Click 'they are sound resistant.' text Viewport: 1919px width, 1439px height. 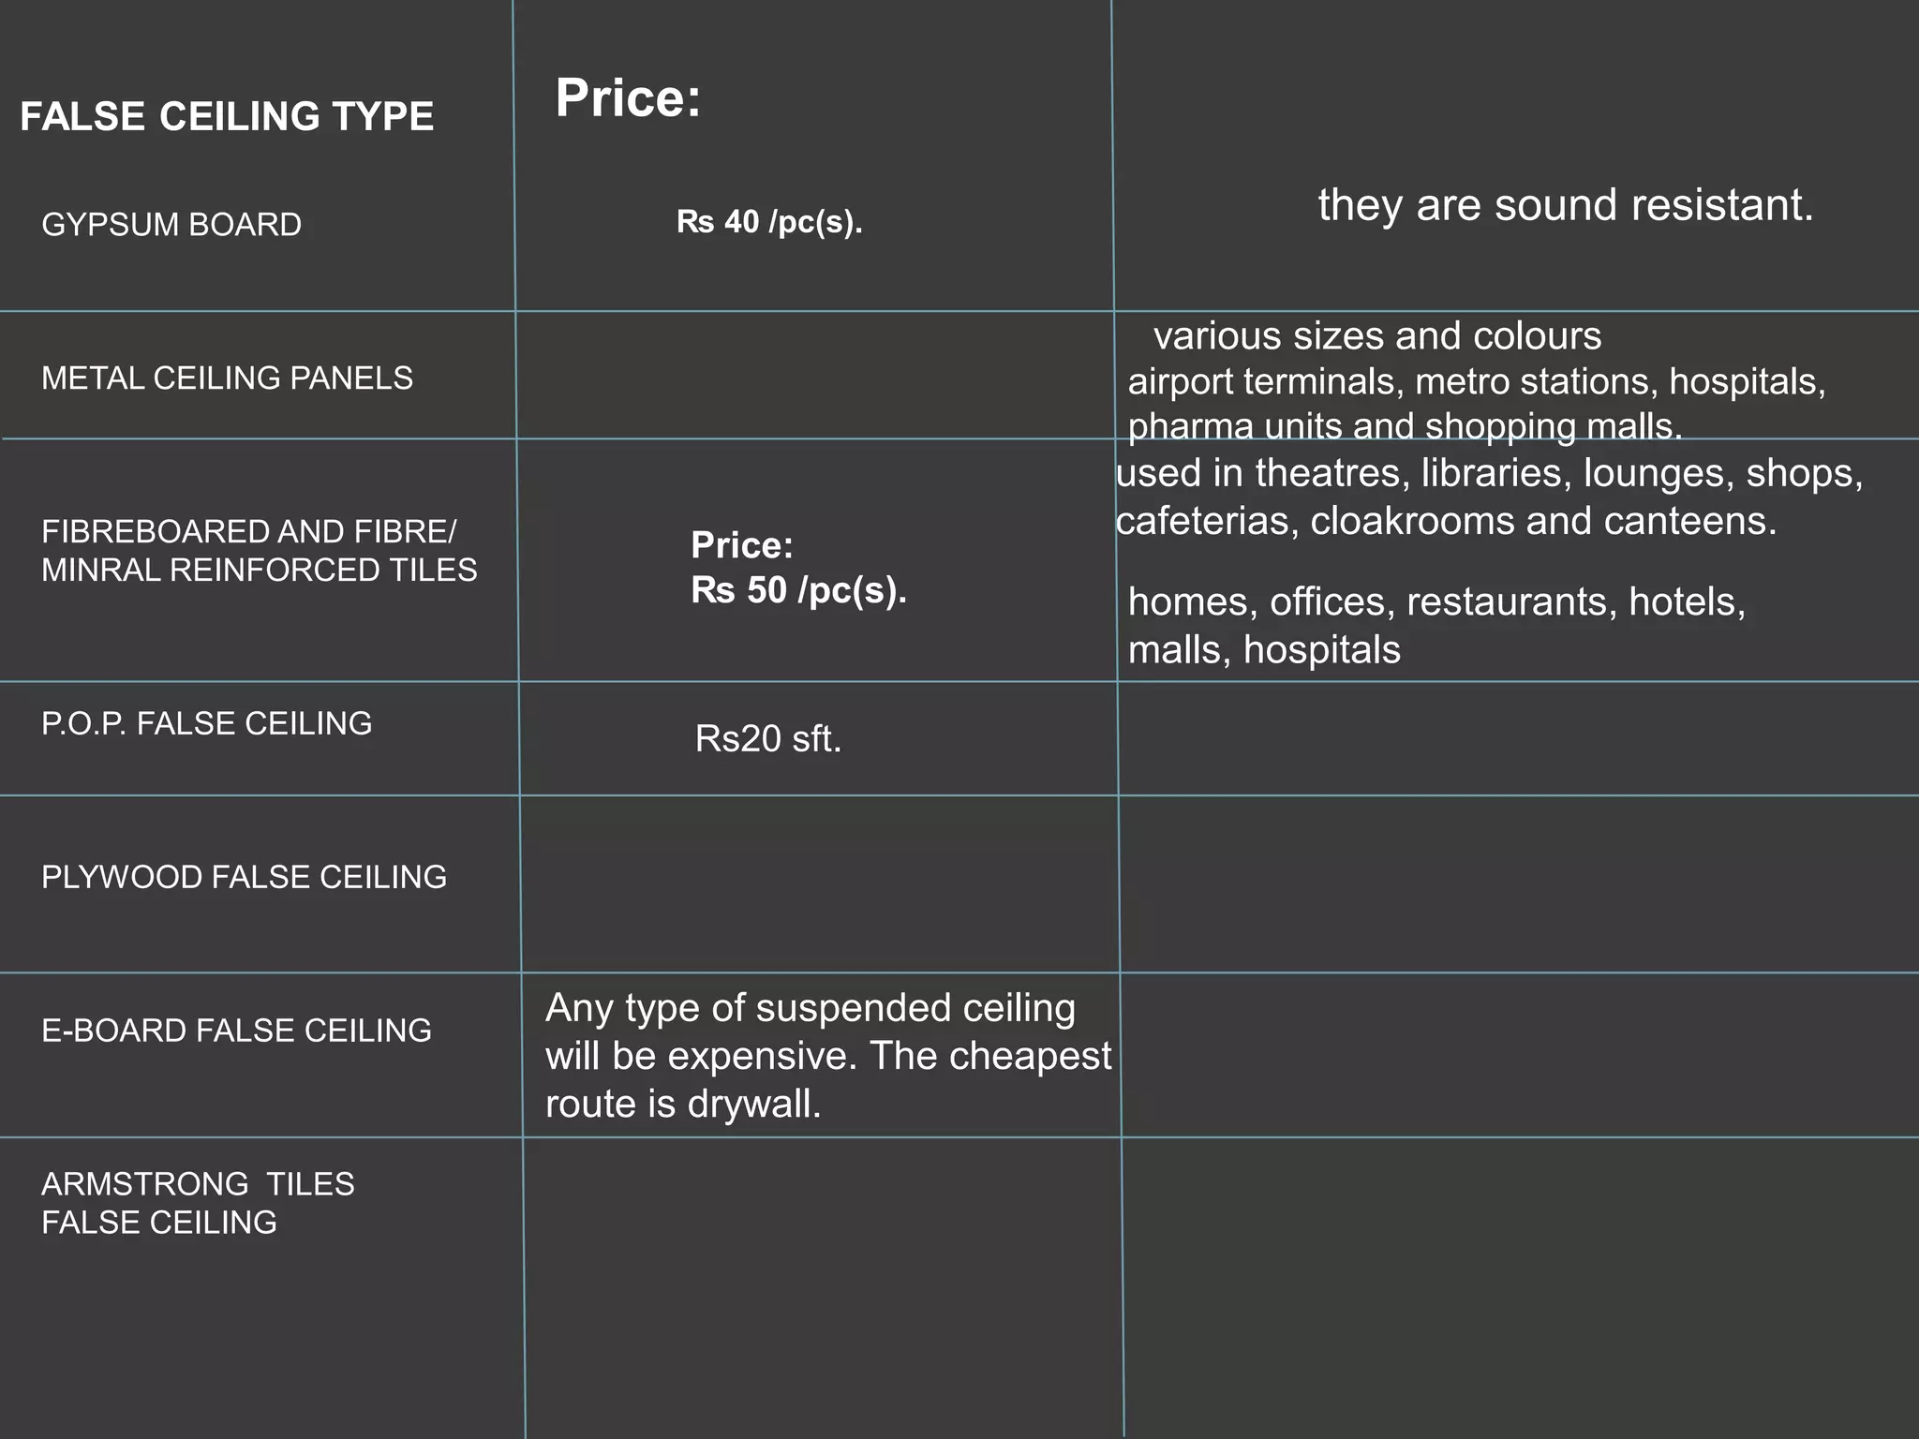tap(1565, 204)
